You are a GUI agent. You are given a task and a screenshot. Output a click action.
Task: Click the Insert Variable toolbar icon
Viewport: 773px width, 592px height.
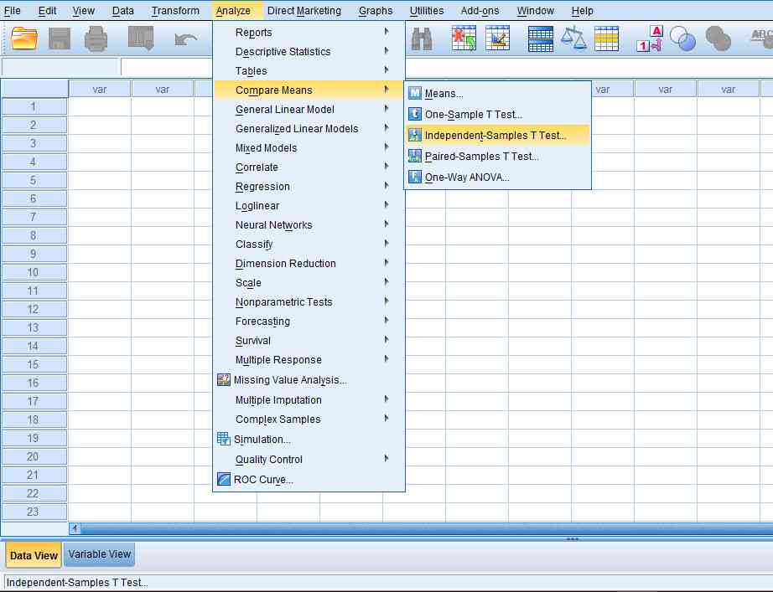(x=497, y=39)
